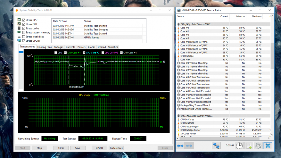
Task: Click HWiNFO scroll down arrow
Action: (x=272, y=135)
